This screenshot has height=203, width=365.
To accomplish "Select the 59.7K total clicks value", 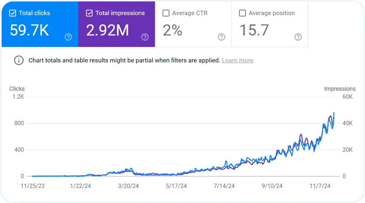I will (x=30, y=30).
